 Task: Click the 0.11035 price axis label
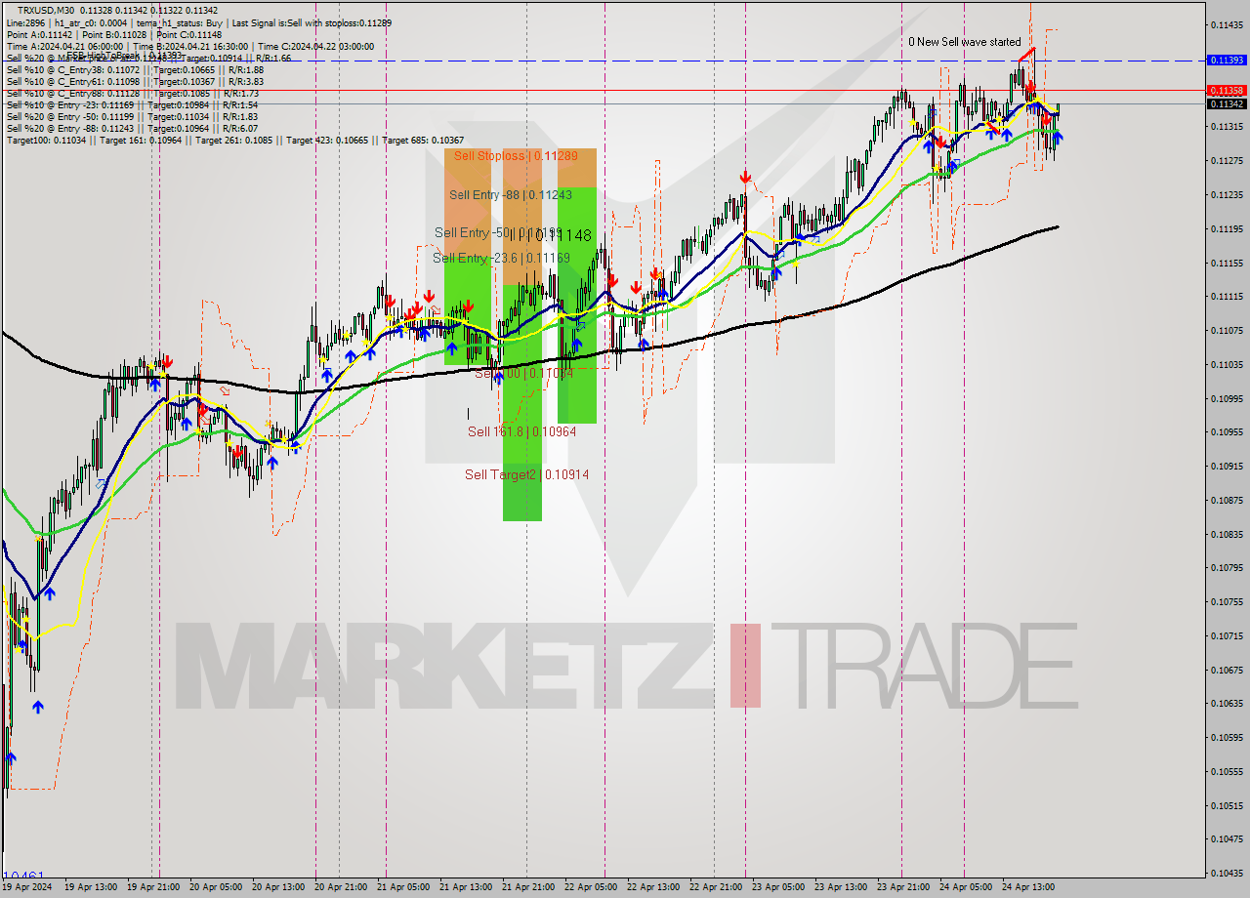(1227, 364)
